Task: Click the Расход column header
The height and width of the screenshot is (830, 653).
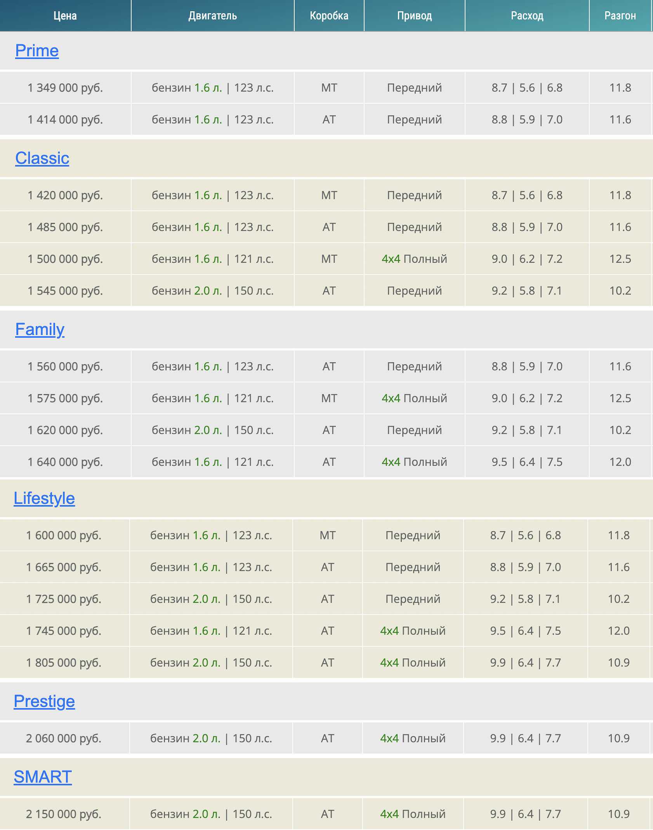Action: 527,16
